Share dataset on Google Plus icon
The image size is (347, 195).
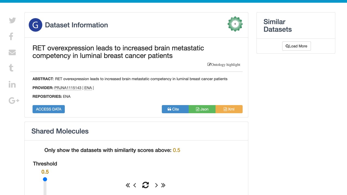(14, 100)
